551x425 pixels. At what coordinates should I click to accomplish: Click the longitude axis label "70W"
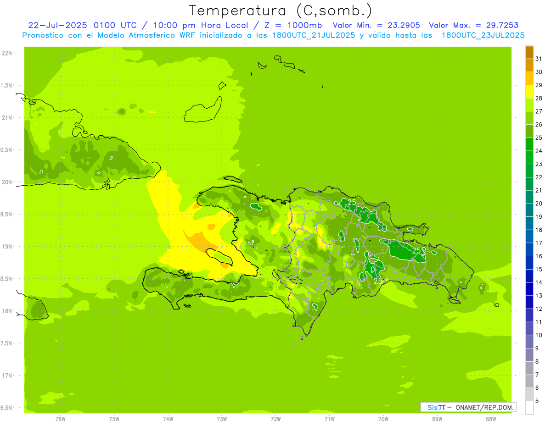pos(383,419)
